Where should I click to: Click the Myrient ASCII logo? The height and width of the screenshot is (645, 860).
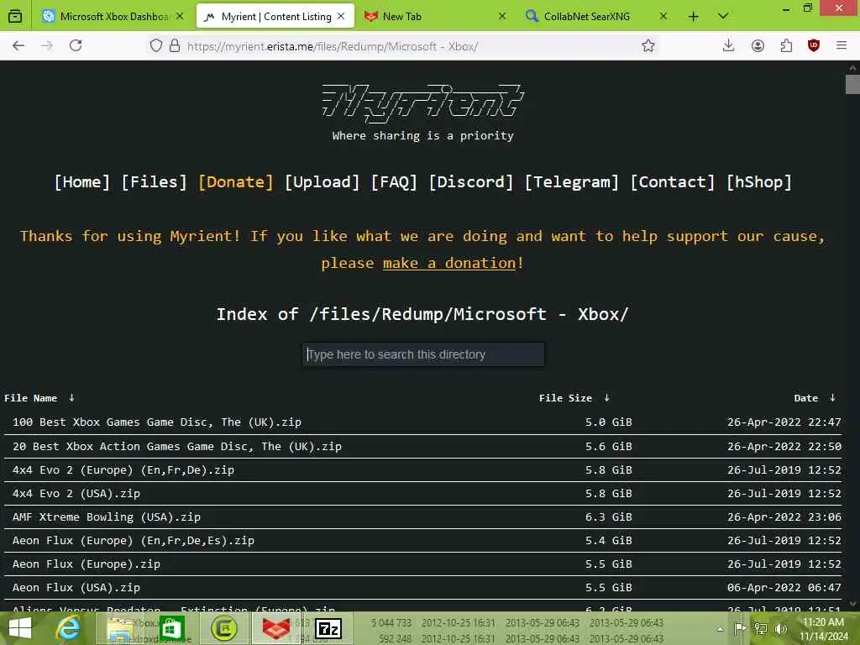[423, 102]
